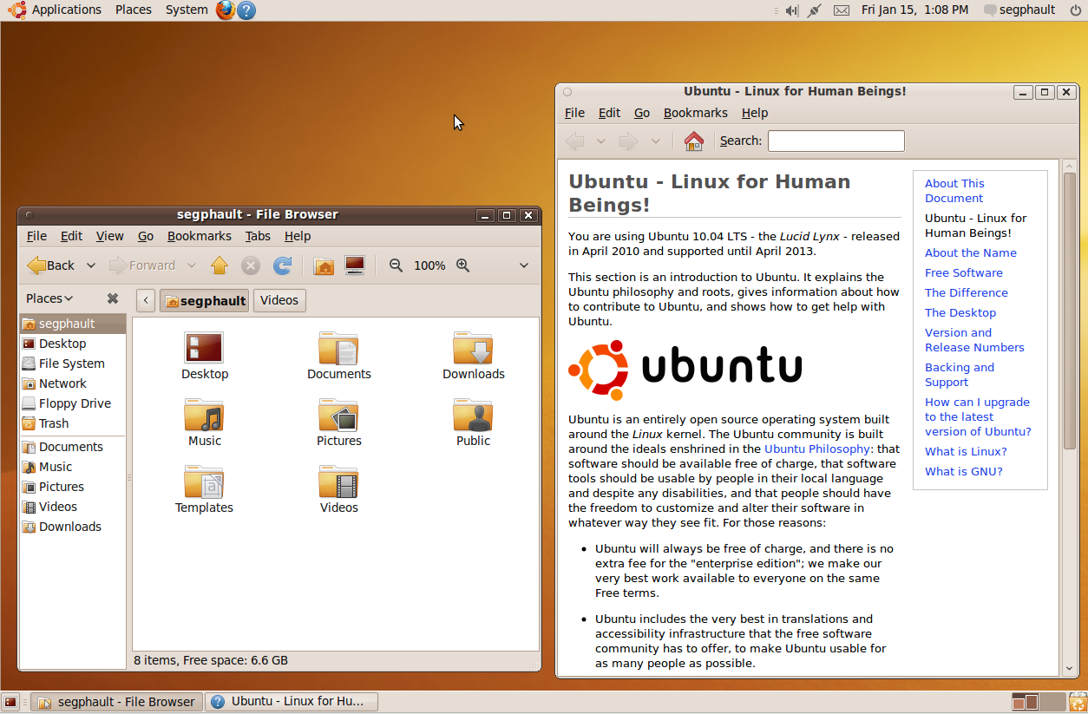Open the Bookmarks menu in File Browser
Viewport: 1088px width, 714px height.
200,236
